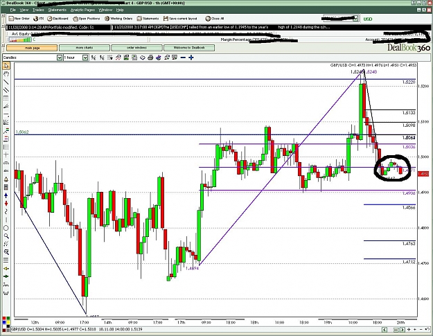Switch to the more charts tab

(x=85, y=48)
